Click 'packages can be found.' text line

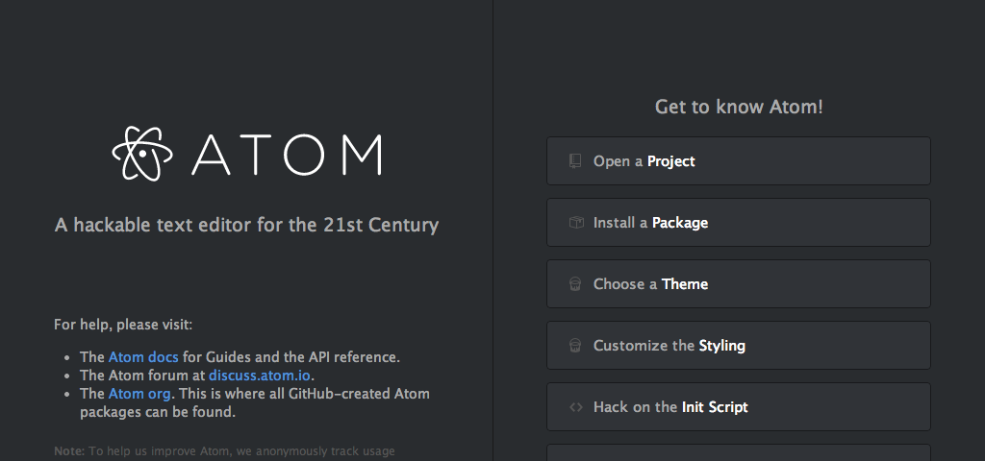pos(158,412)
